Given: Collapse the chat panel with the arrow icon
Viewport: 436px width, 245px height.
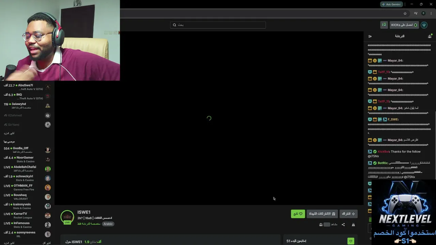Looking at the screenshot, I should click(x=370, y=36).
